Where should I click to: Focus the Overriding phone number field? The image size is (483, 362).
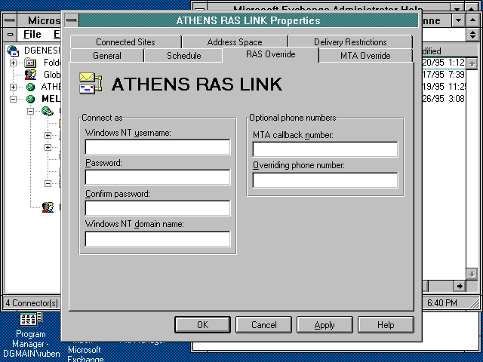325,180
